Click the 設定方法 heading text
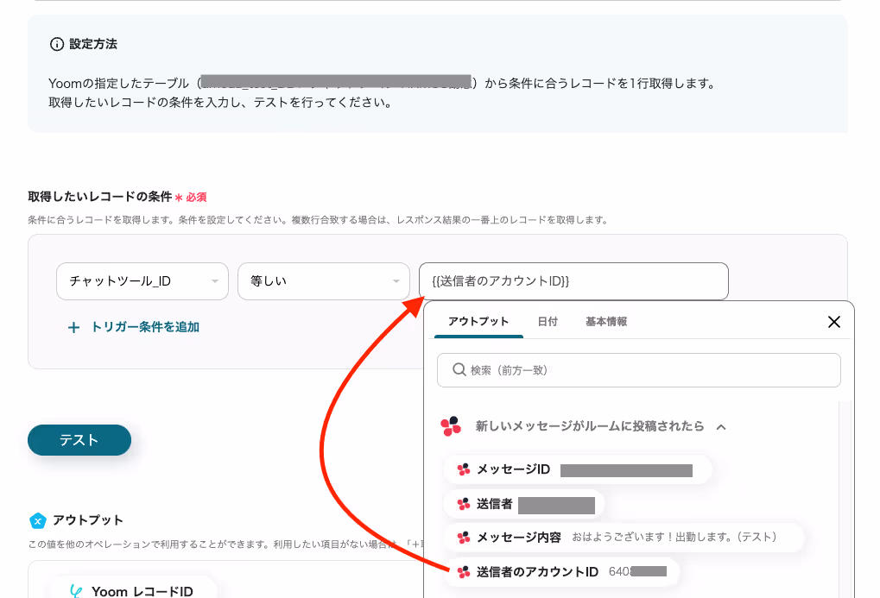Screen dimensions: 880x598 point(93,44)
